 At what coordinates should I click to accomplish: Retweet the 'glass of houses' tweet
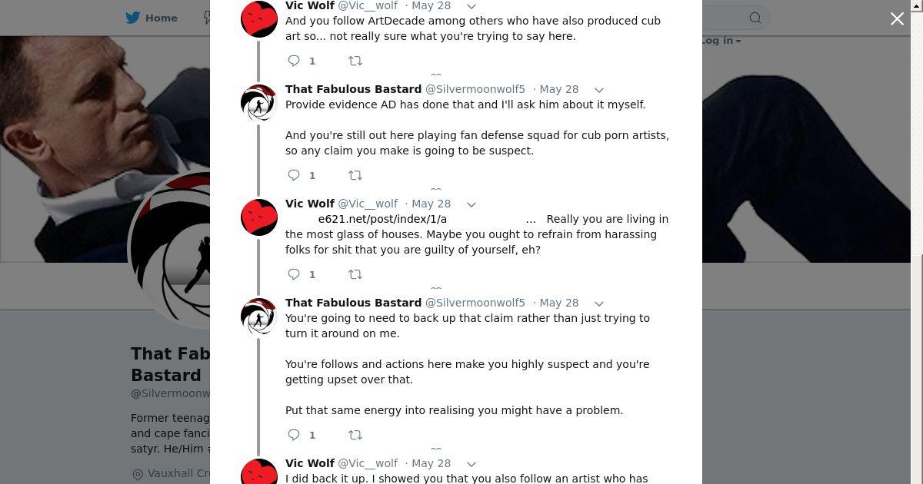[355, 274]
